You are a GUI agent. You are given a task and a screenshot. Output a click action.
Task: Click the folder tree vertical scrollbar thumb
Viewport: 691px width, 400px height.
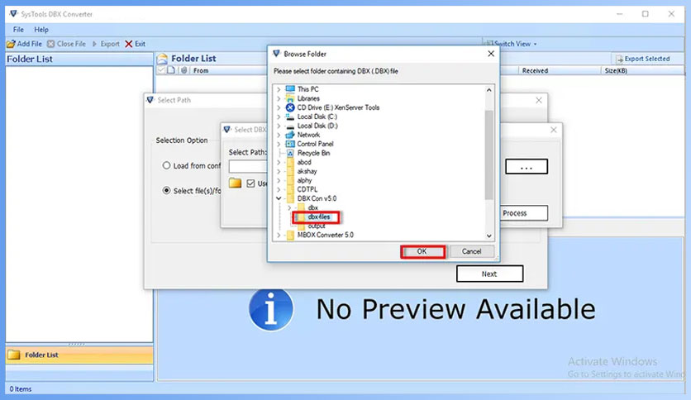[489, 155]
